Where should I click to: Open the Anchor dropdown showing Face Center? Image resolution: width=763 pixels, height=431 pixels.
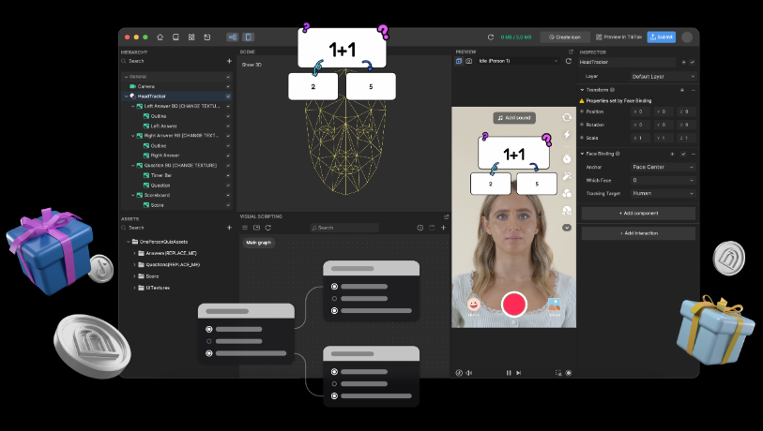pos(663,167)
